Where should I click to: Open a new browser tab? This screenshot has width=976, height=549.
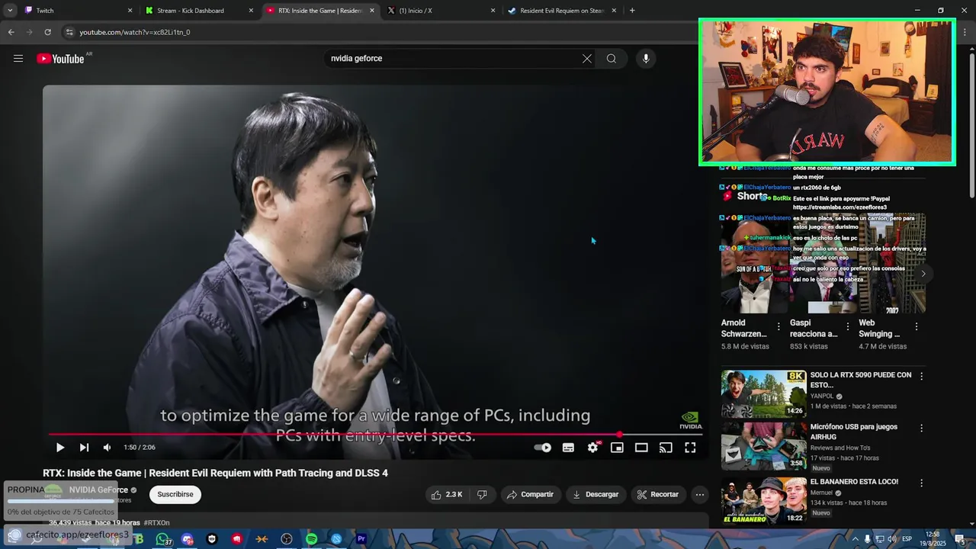632,11
